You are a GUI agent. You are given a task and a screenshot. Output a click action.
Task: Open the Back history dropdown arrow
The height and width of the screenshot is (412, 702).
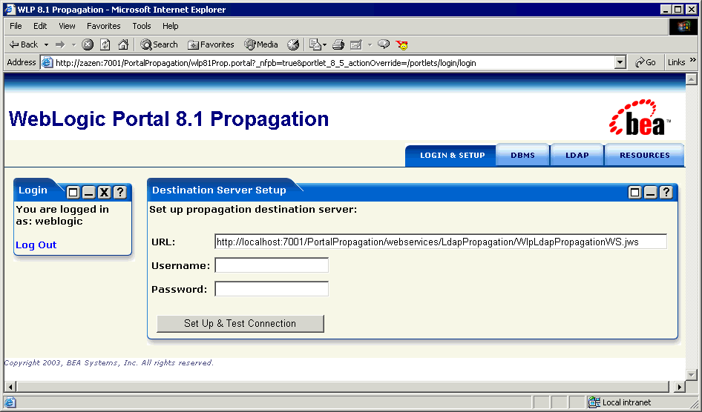point(46,44)
